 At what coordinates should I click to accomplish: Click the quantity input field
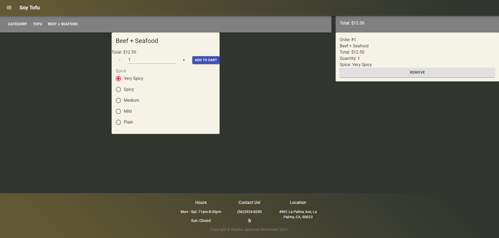point(152,60)
